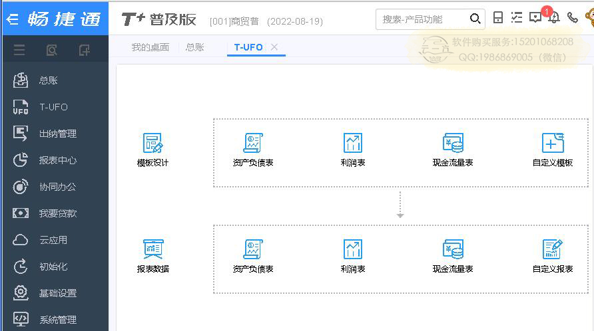Open 初始化 in the sidebar
594x331 pixels.
tap(55, 267)
